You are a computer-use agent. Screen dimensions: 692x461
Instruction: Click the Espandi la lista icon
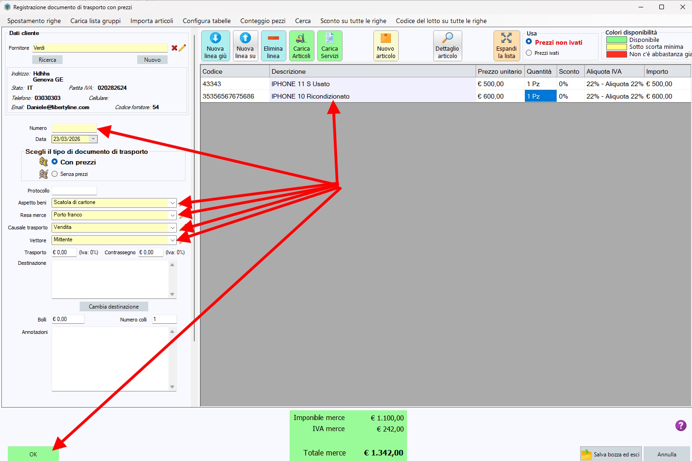[506, 39]
